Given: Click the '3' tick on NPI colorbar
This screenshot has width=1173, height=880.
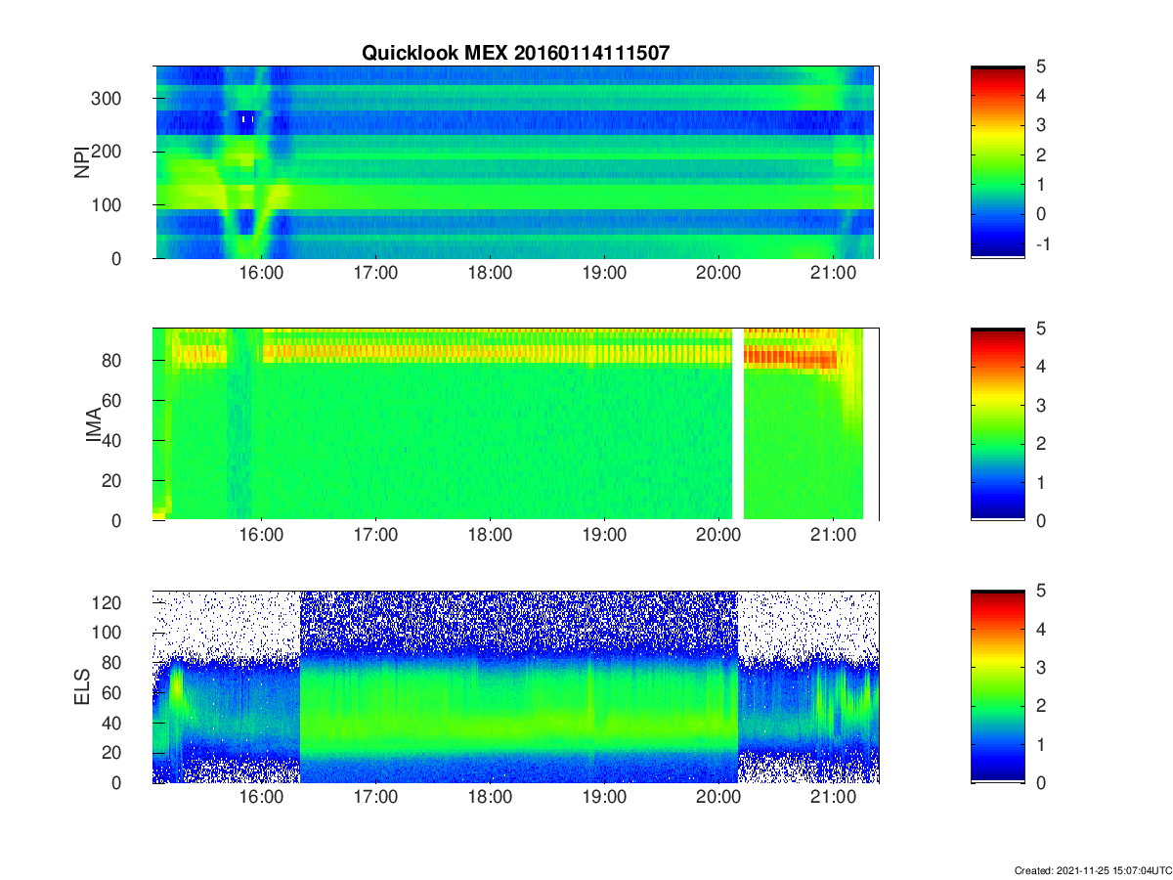Looking at the screenshot, I should coord(1042,125).
